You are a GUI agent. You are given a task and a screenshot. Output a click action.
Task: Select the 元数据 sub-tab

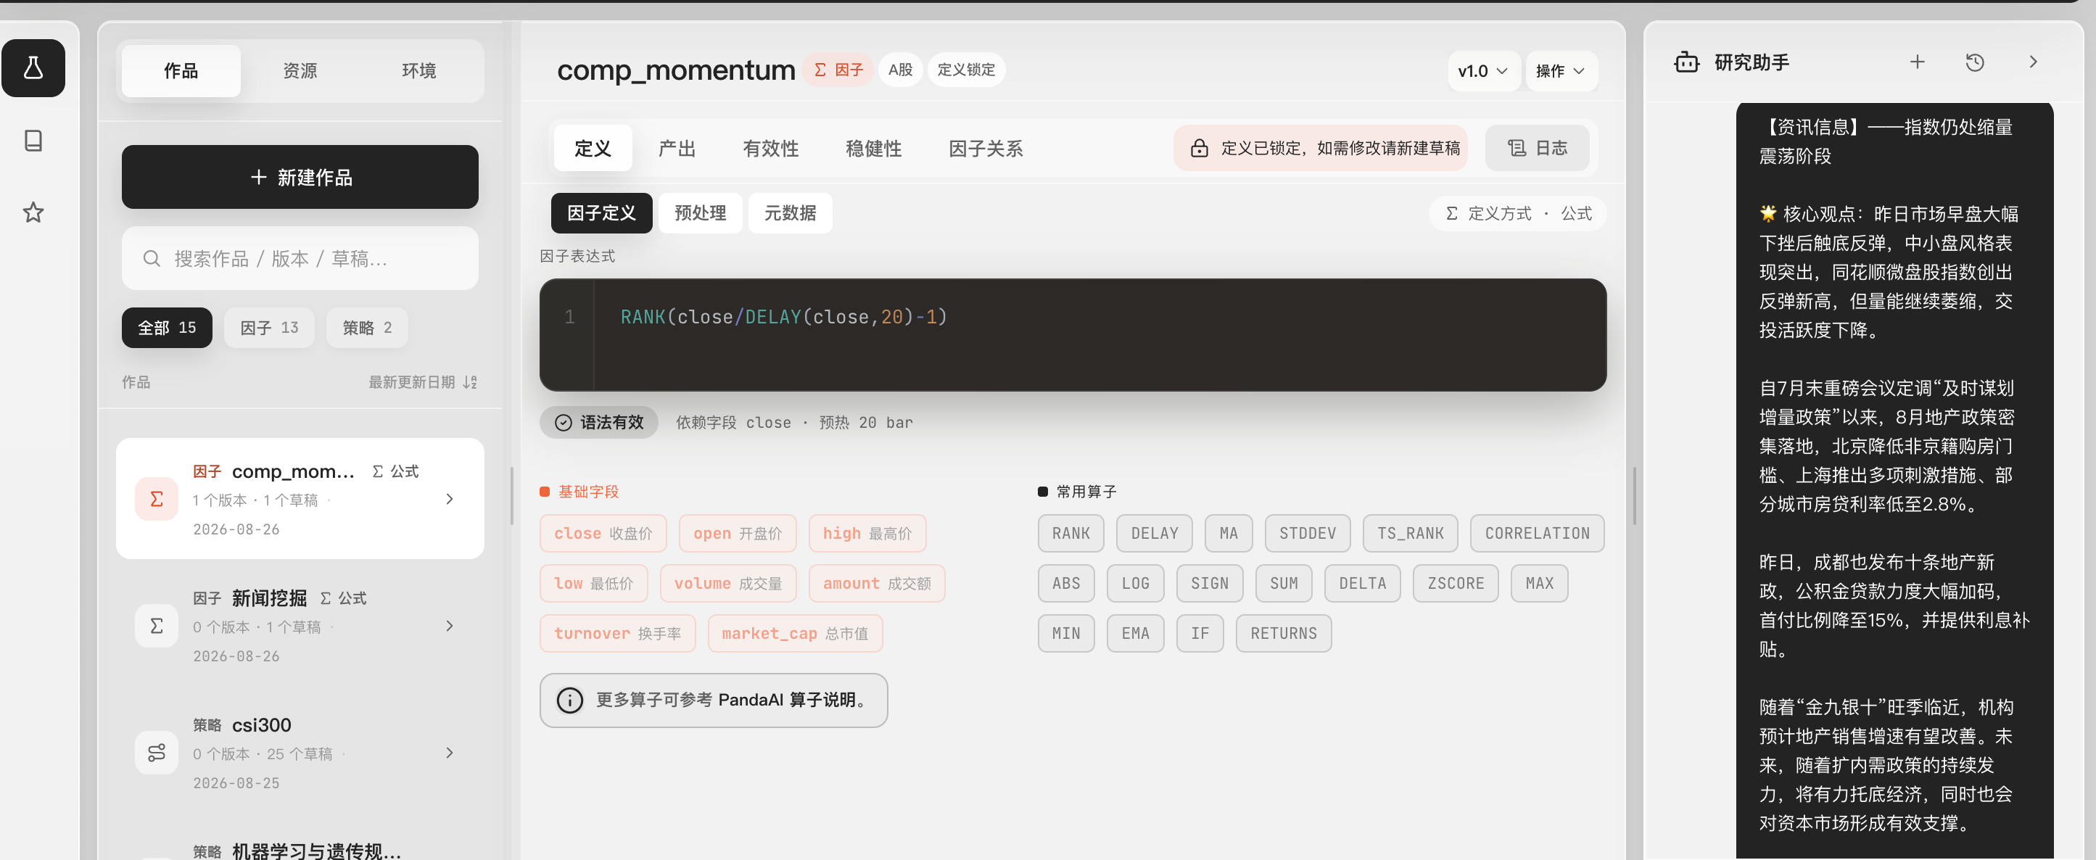tap(789, 213)
